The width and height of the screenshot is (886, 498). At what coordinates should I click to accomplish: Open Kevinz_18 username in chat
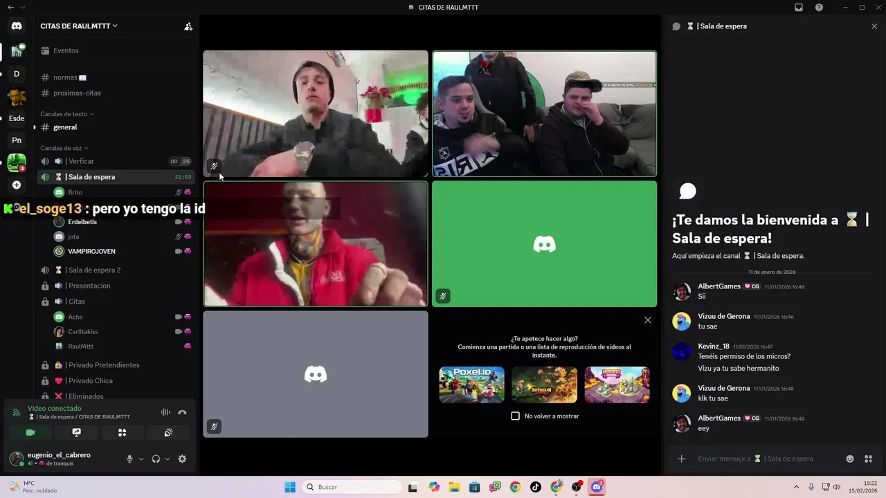coord(714,346)
